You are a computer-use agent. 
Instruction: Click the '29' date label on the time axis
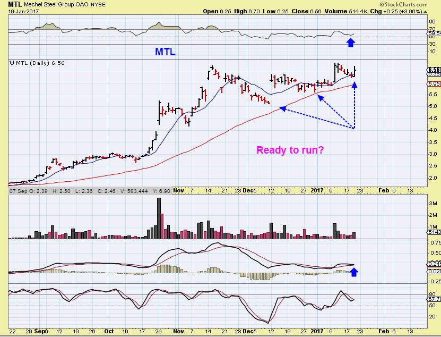[29, 331]
